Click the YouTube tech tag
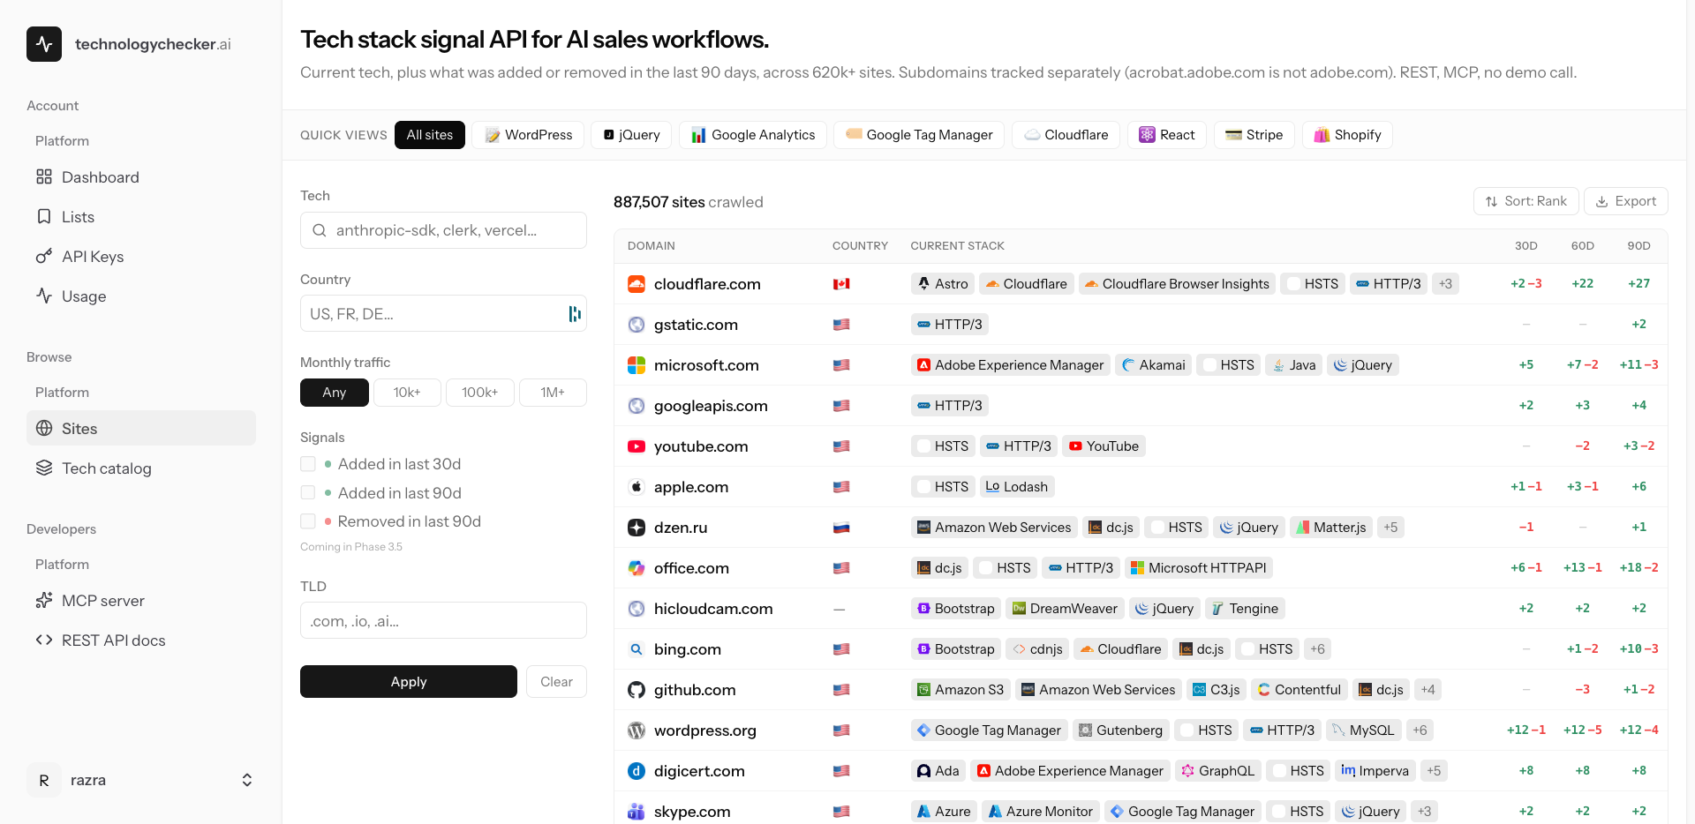The width and height of the screenshot is (1695, 824). pos(1104,446)
